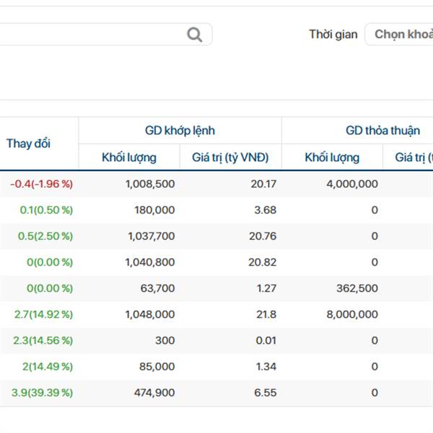The width and height of the screenshot is (433, 433).
Task: Select the 2.7(14.92 %) change value
Action: tap(43, 315)
